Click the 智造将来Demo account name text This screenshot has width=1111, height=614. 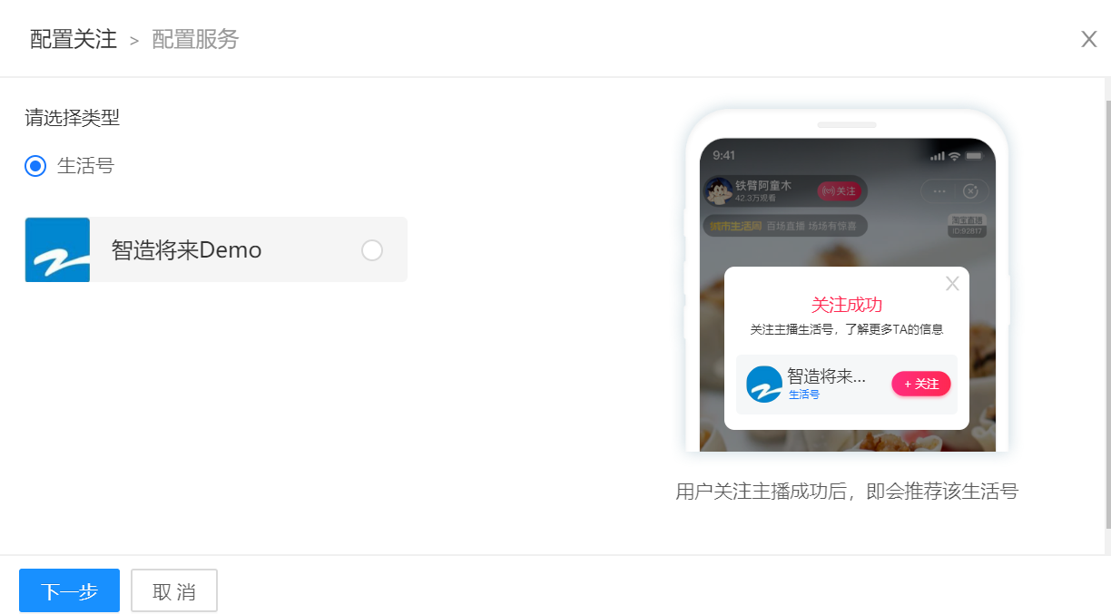coord(186,250)
